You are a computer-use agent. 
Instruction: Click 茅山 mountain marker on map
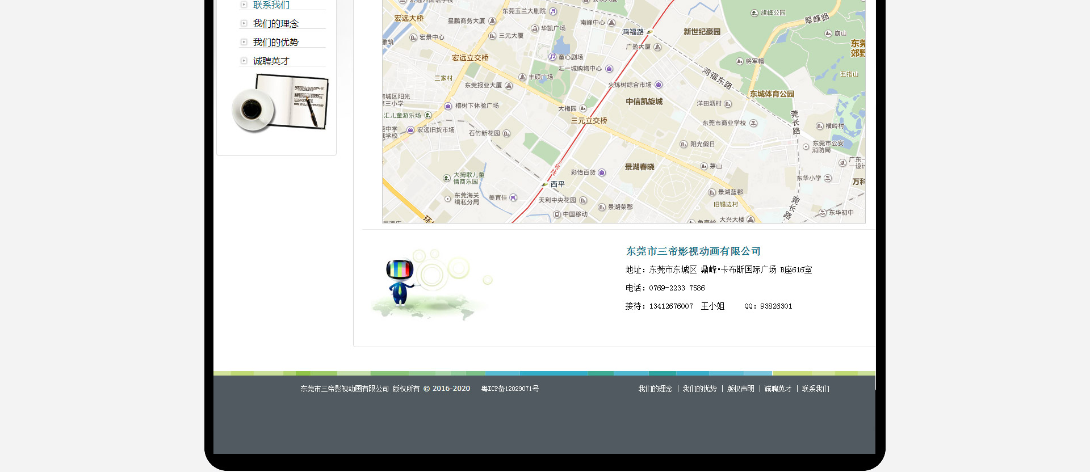click(704, 166)
